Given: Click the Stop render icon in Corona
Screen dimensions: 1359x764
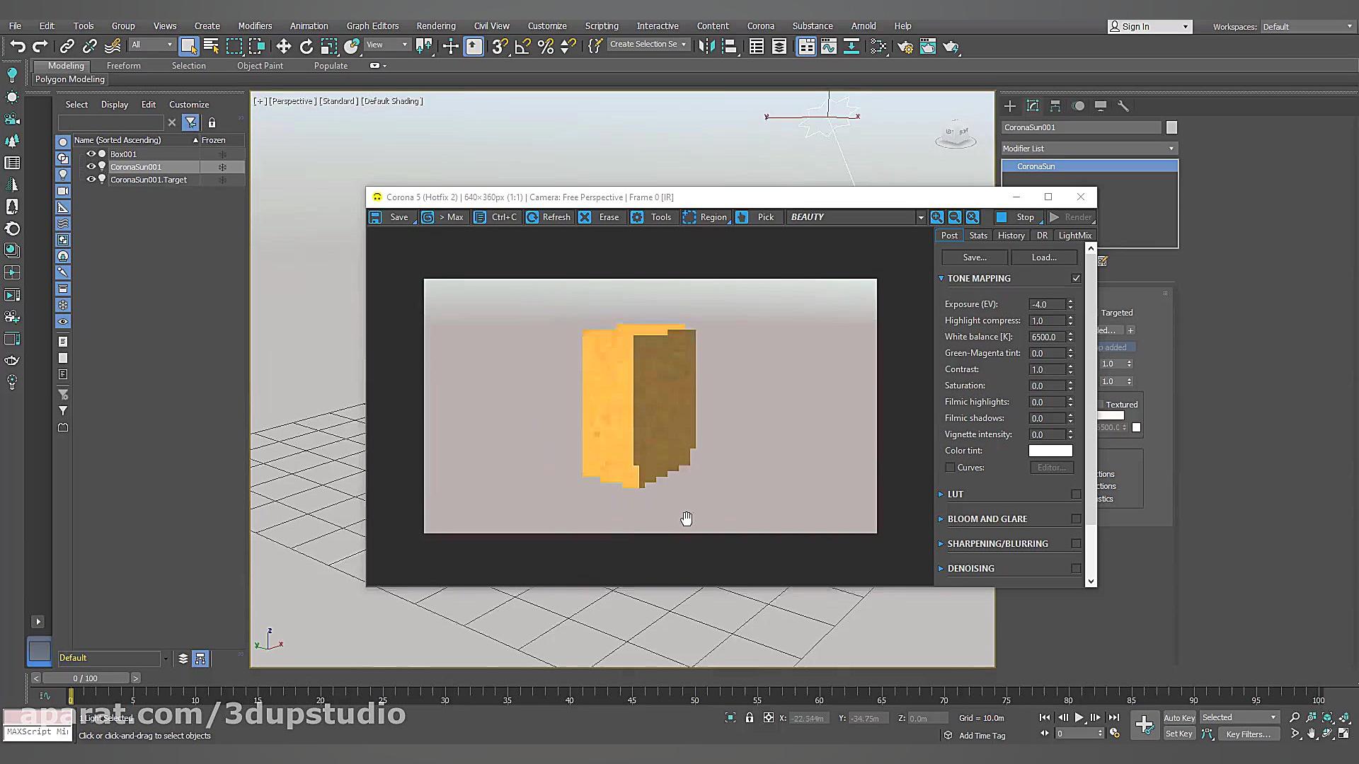Looking at the screenshot, I should click(x=1002, y=217).
